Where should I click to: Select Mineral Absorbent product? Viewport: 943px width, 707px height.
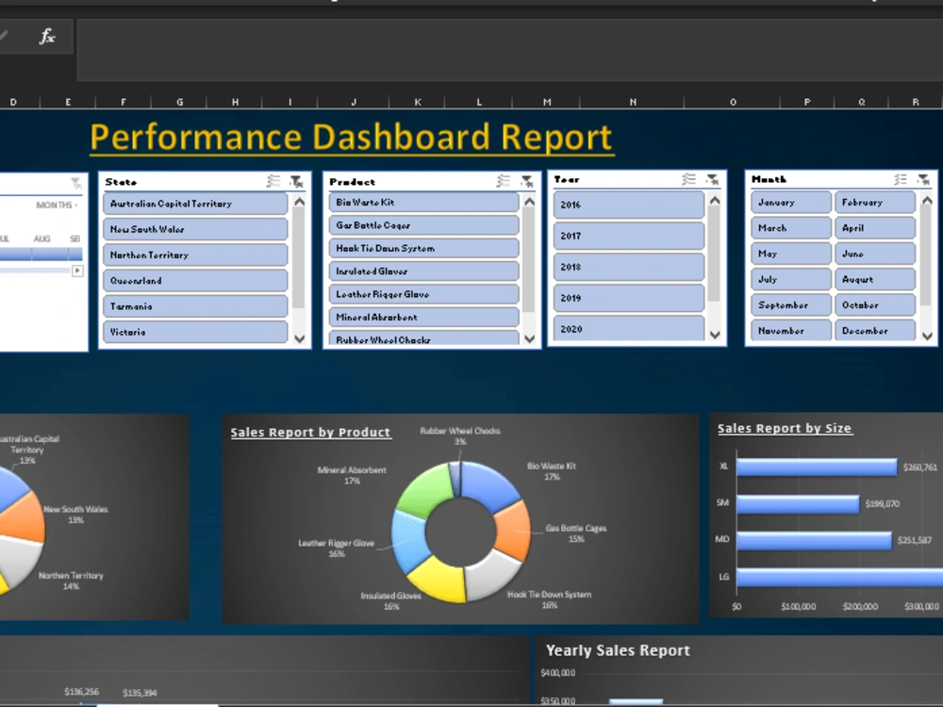click(424, 317)
